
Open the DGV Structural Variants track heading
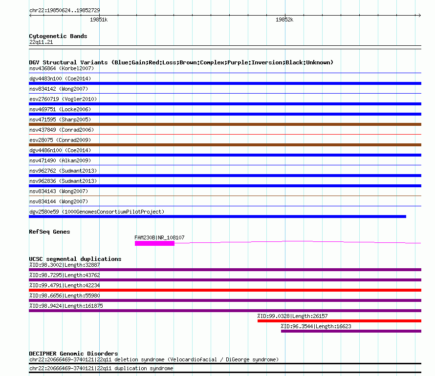(181, 62)
